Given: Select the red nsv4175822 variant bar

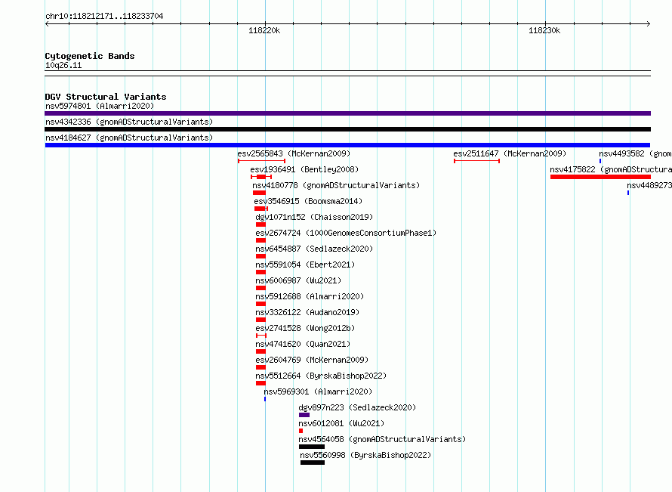Looking at the screenshot, I should tap(600, 177).
